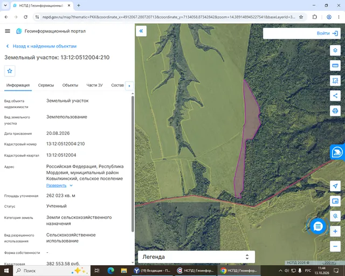Screen dimensions: 345x276
Task: Open the share map button
Action: [x=335, y=95]
